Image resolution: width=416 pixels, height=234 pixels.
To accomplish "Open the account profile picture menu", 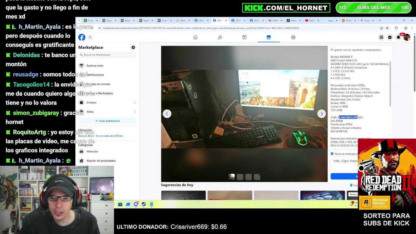I will point(407,37).
